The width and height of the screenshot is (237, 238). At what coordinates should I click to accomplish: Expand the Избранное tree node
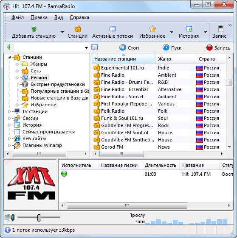(x=17, y=105)
